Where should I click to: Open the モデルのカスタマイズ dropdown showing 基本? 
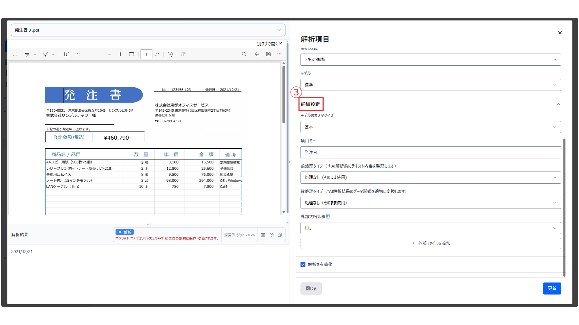click(431, 127)
